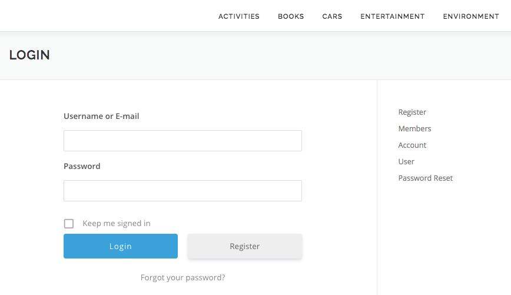Image resolution: width=511 pixels, height=295 pixels.
Task: Open the Password Reset sidebar link
Action: pos(425,178)
